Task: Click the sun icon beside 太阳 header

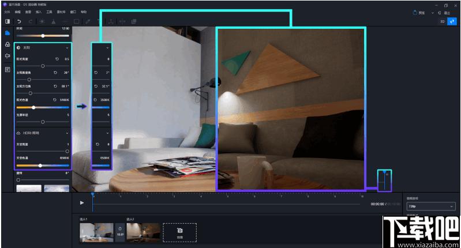Action: [18, 48]
